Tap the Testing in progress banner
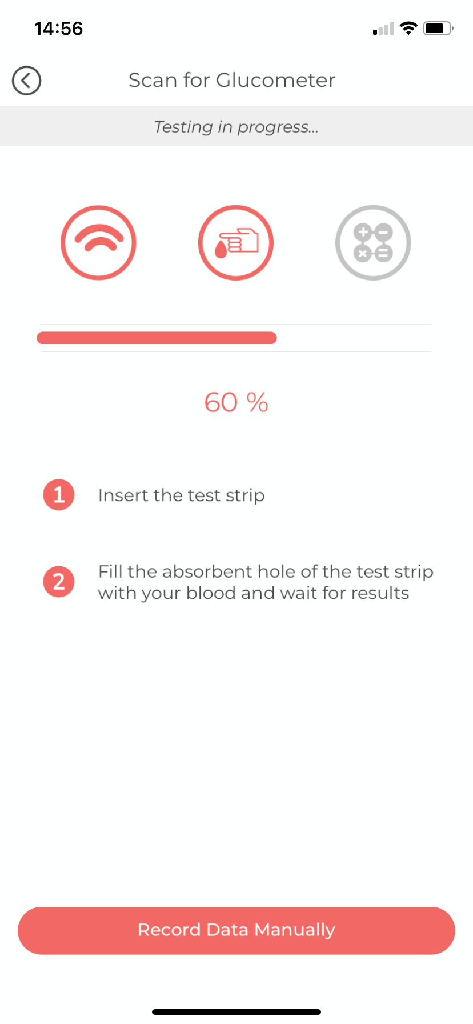The image size is (473, 1024). pyautogui.click(x=236, y=126)
